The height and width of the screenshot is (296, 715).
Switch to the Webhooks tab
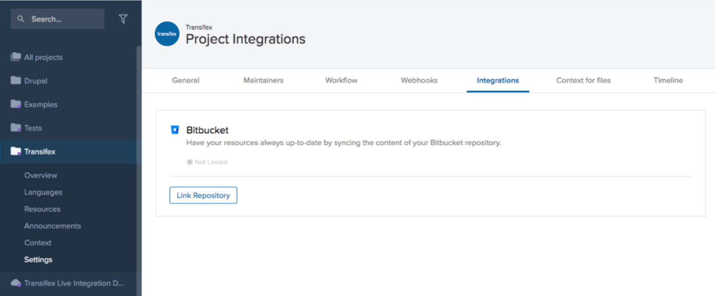(x=419, y=80)
